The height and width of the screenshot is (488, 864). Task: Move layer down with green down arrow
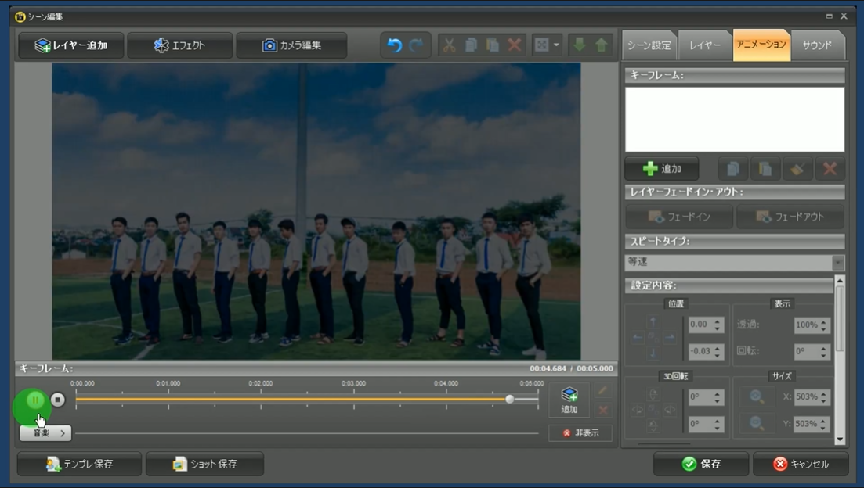pyautogui.click(x=580, y=45)
